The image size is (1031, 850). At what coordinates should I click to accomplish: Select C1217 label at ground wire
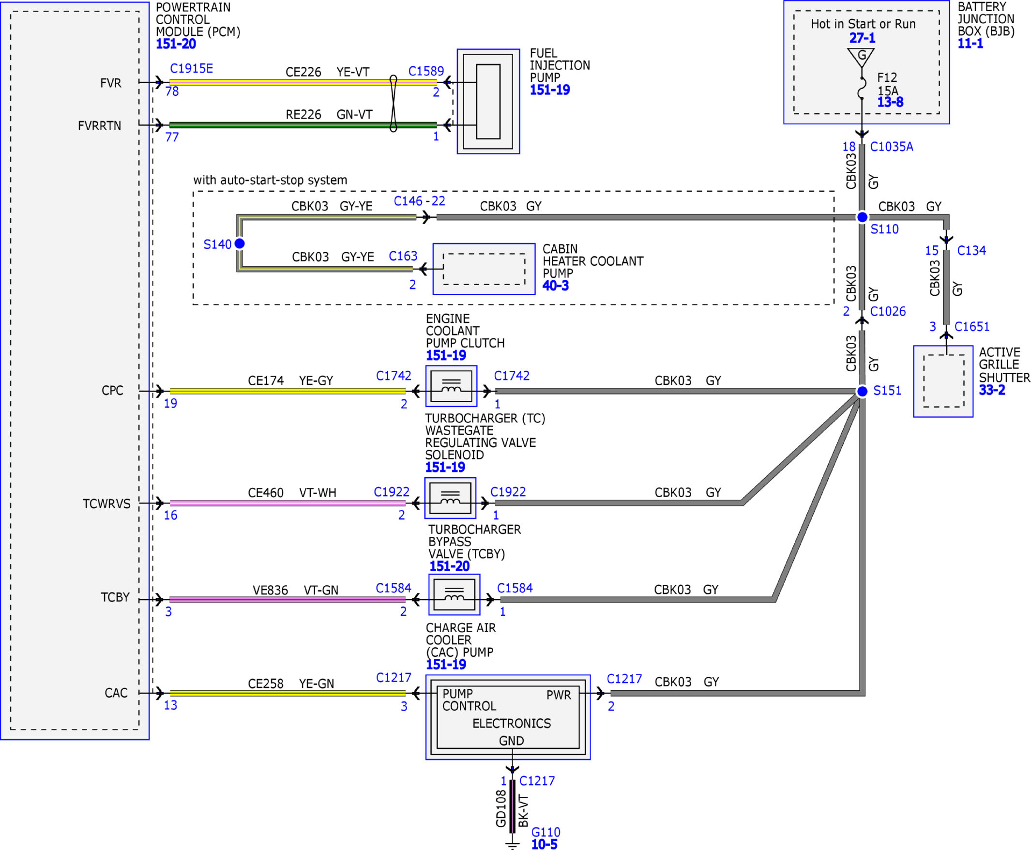[x=537, y=781]
